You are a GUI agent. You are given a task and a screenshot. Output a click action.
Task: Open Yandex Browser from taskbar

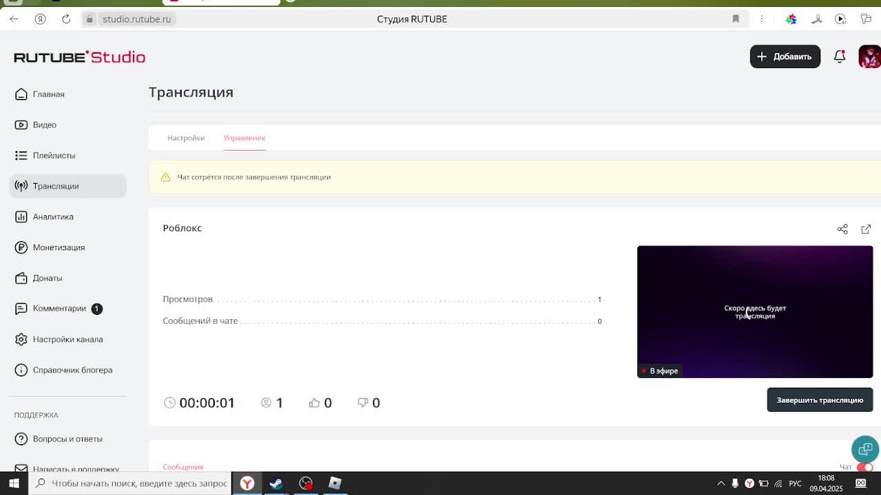[247, 483]
